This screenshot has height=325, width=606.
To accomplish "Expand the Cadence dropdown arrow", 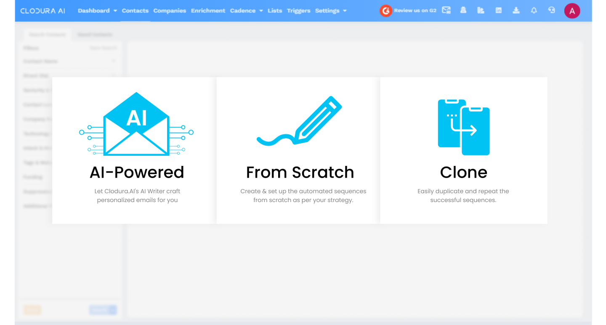I will tap(261, 11).
